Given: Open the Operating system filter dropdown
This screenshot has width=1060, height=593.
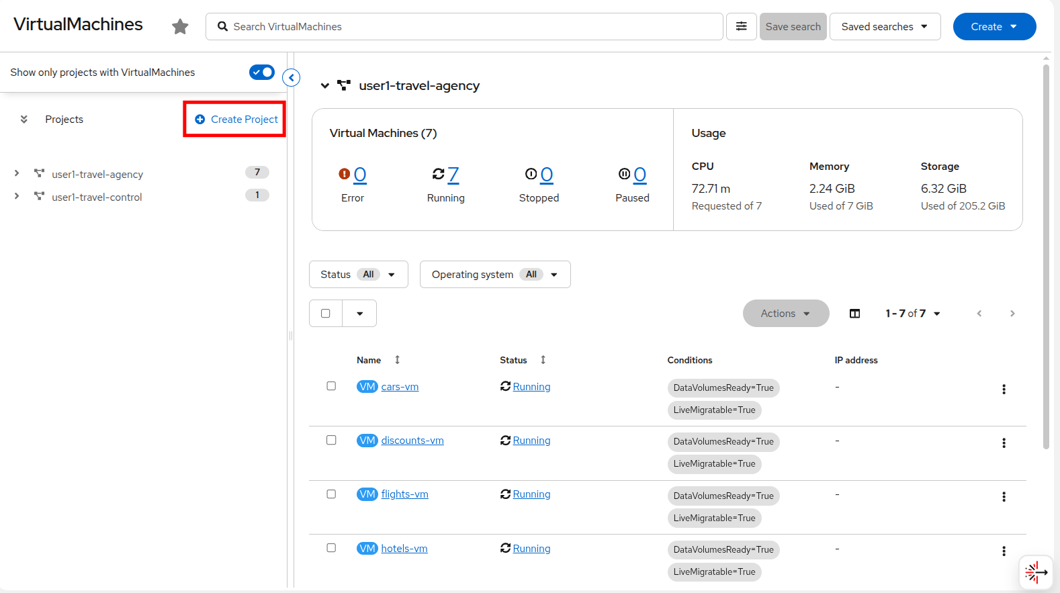Looking at the screenshot, I should 494,275.
